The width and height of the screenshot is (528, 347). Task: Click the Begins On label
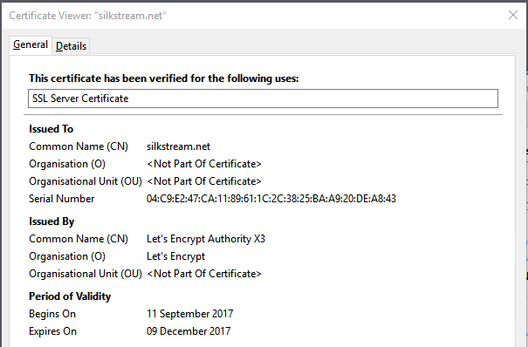point(52,314)
